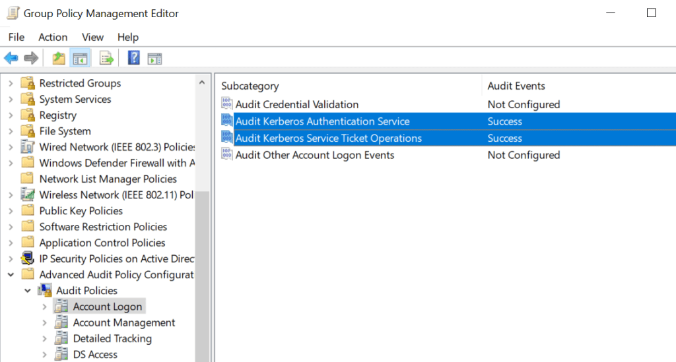
Task: Click the tree pane scroll up arrow
Action: (202, 82)
